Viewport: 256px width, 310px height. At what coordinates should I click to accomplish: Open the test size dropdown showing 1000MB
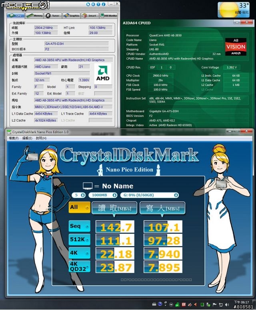(x=103, y=195)
